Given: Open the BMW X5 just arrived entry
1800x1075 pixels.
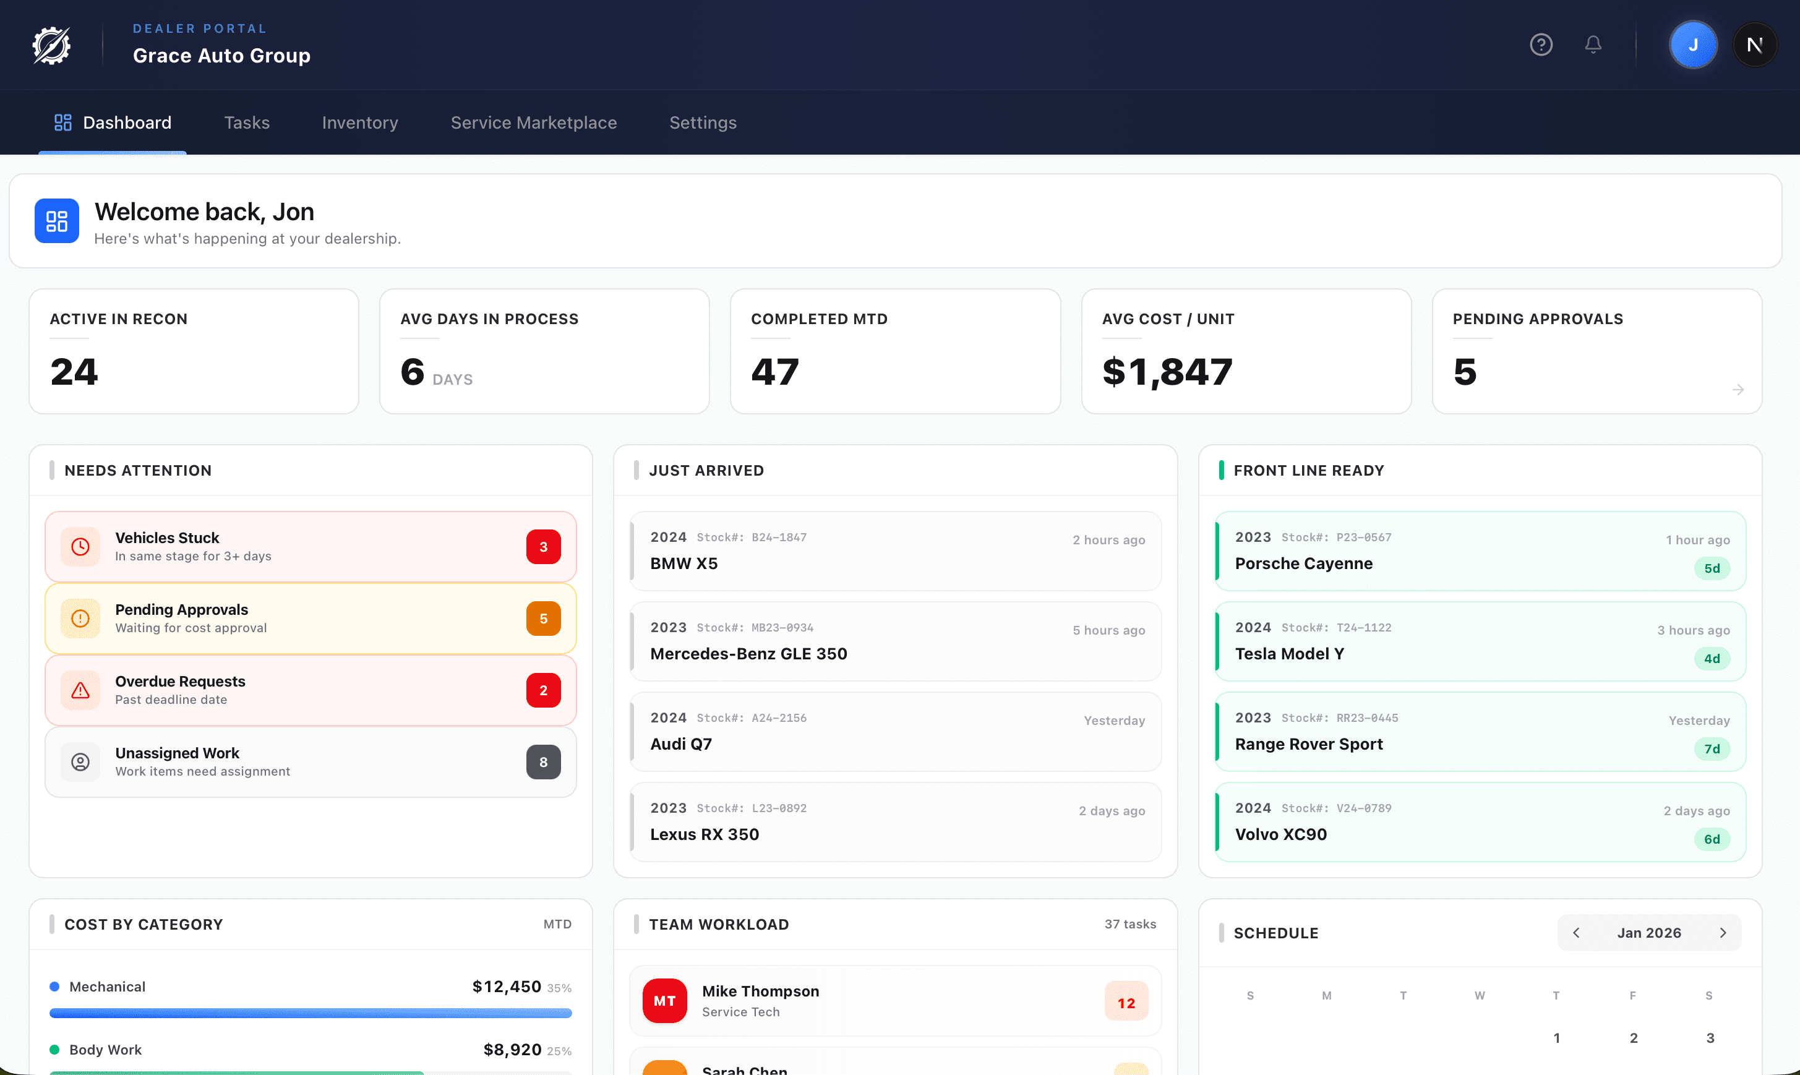Looking at the screenshot, I should click(895, 551).
